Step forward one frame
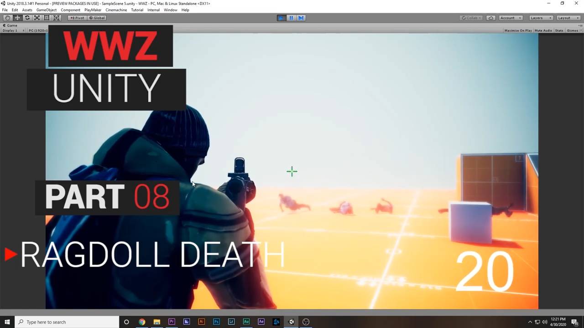The height and width of the screenshot is (328, 584). (301, 18)
